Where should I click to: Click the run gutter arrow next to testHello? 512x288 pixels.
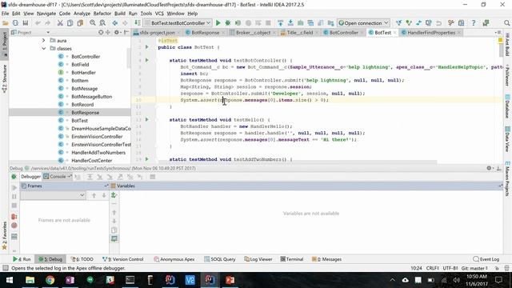point(147,119)
